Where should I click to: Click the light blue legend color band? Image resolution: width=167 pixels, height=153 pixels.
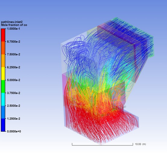tap(3, 112)
